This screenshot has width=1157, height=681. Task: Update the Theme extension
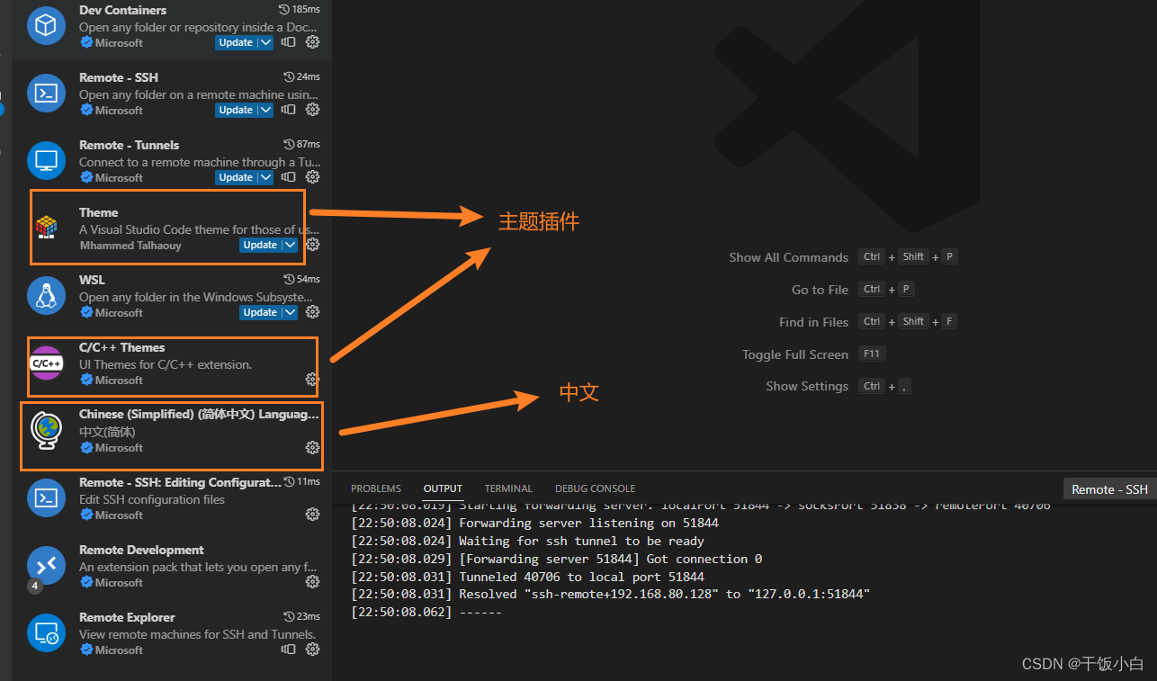tap(260, 245)
